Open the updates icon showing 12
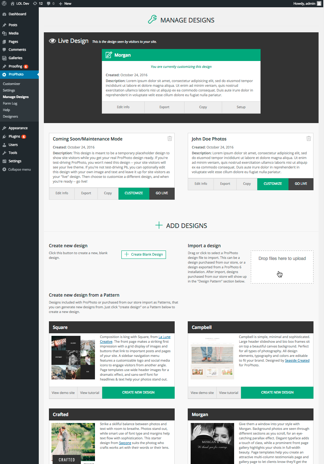The width and height of the screenshot is (324, 464). coord(38,3)
